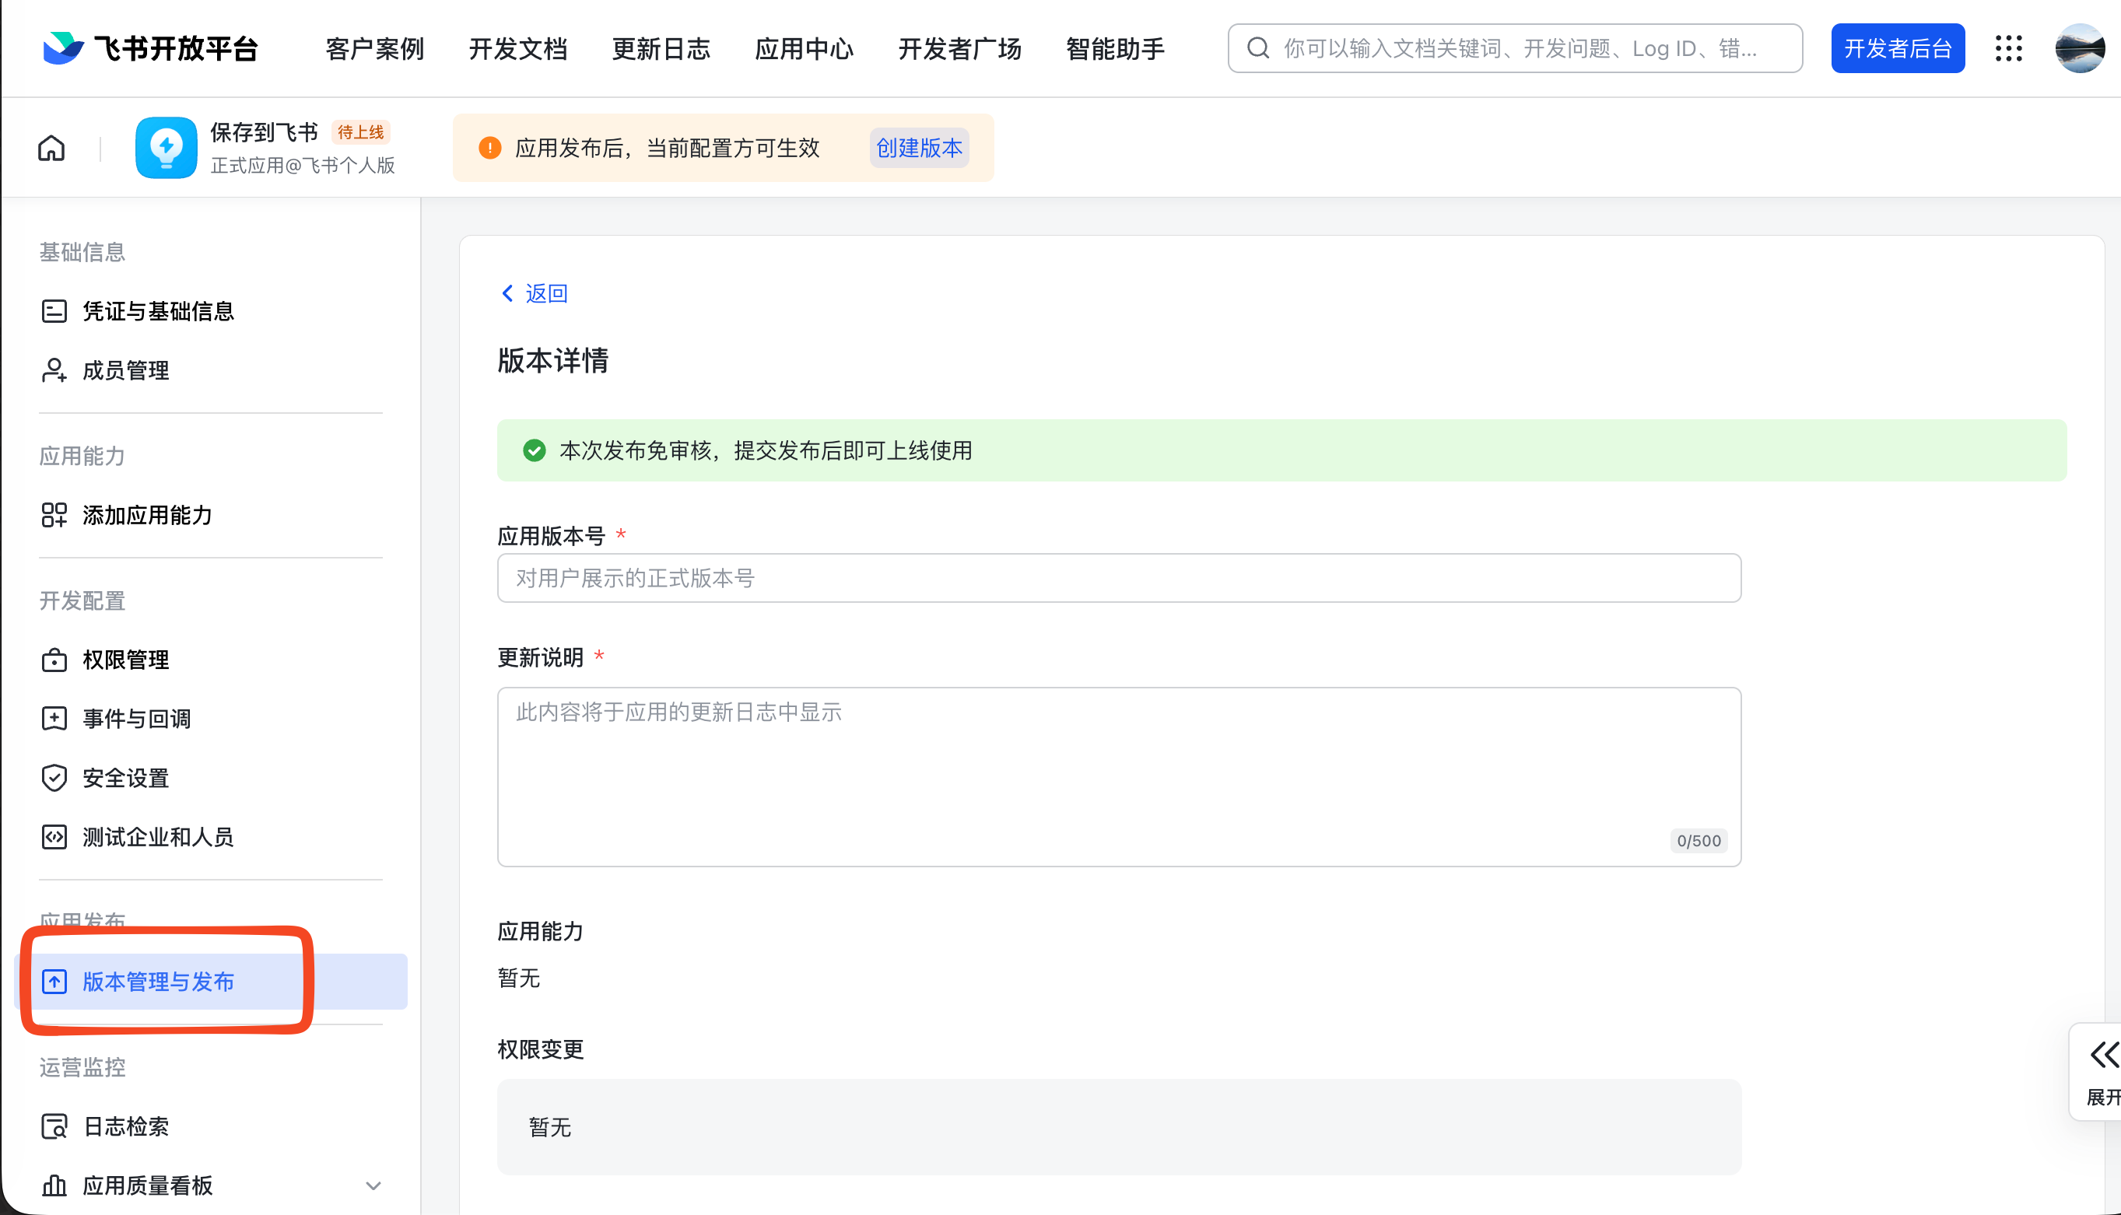
Task: Open 开发文档 in the navigation bar
Action: pos(517,48)
